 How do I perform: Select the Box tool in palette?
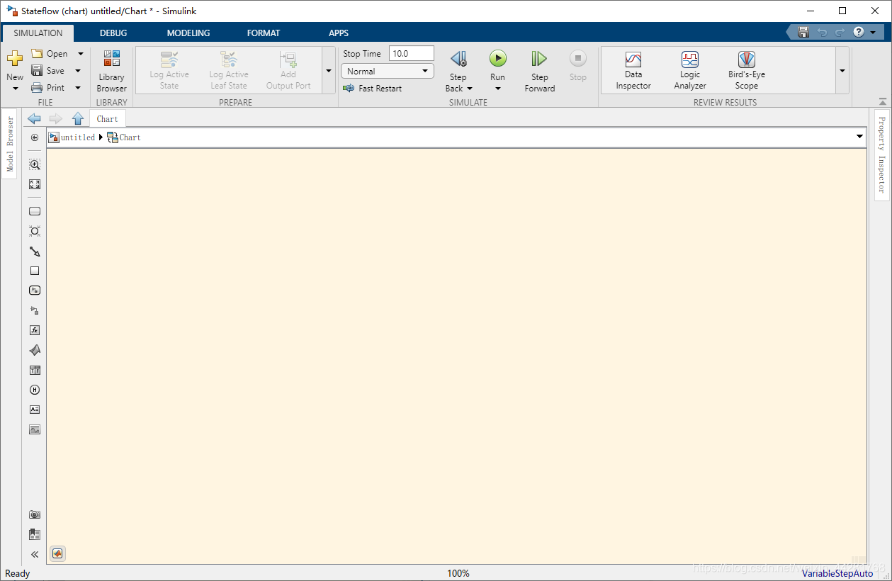(35, 271)
